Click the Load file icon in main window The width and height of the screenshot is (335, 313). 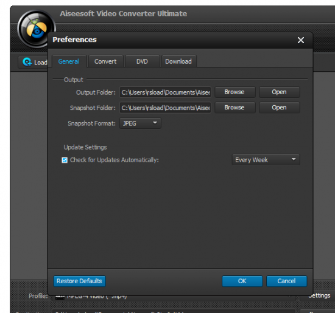point(27,62)
